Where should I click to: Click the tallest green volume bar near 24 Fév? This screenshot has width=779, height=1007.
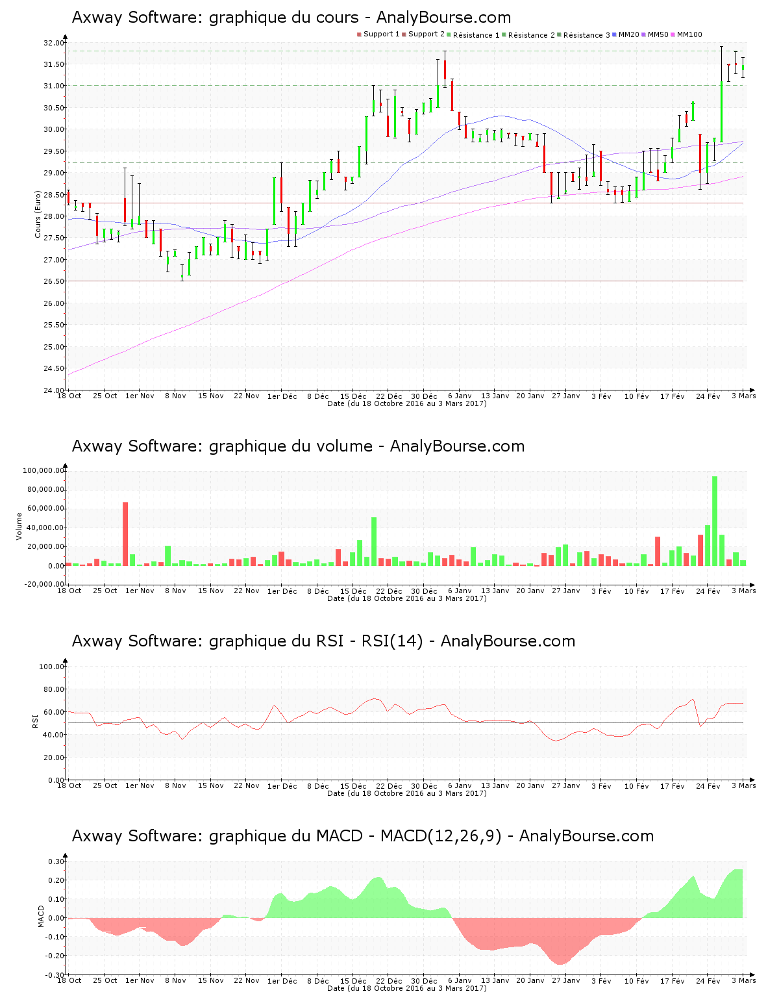[x=715, y=521]
